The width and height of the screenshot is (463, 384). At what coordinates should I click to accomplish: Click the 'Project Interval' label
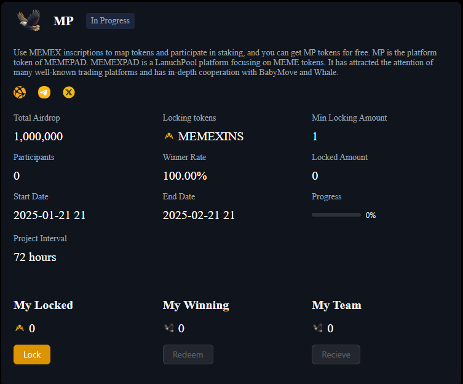click(x=40, y=238)
